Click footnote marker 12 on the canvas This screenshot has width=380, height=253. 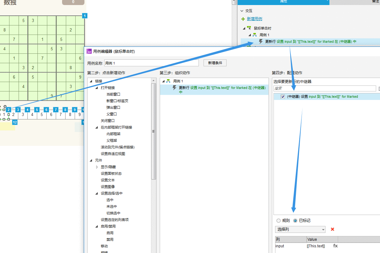point(14,122)
